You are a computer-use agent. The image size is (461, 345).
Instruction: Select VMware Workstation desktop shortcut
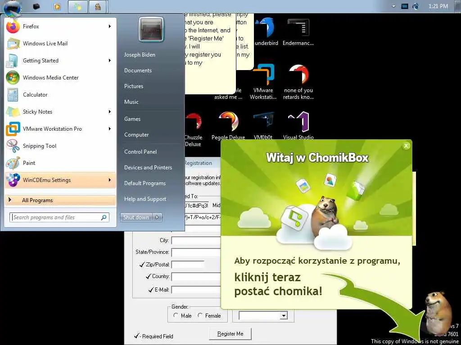pyautogui.click(x=263, y=82)
